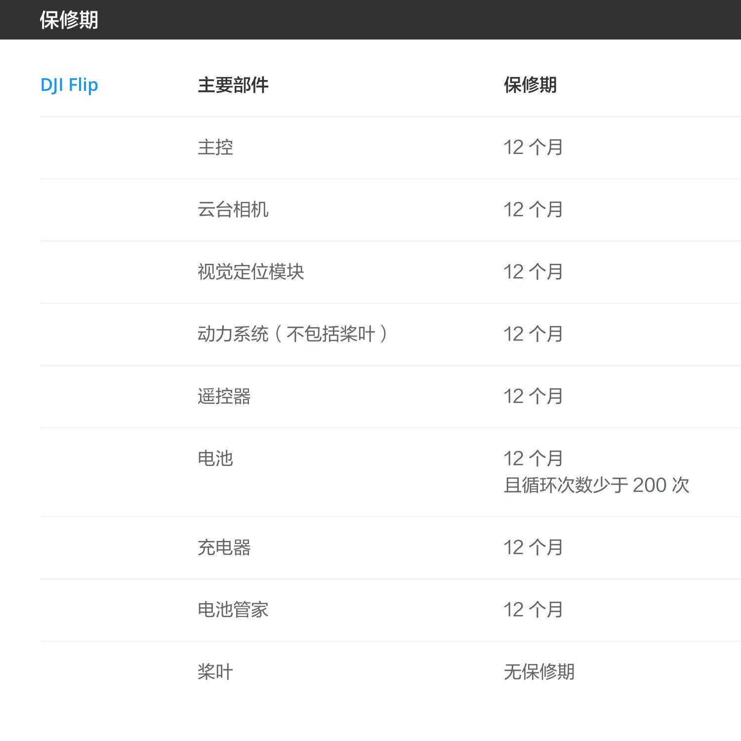
Task: Select the 电池 row in the table
Action: tap(215, 458)
